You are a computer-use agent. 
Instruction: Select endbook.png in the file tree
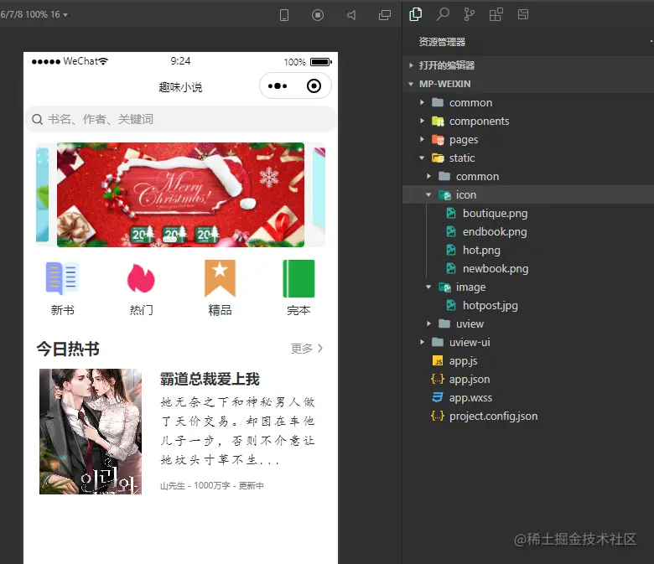point(495,232)
